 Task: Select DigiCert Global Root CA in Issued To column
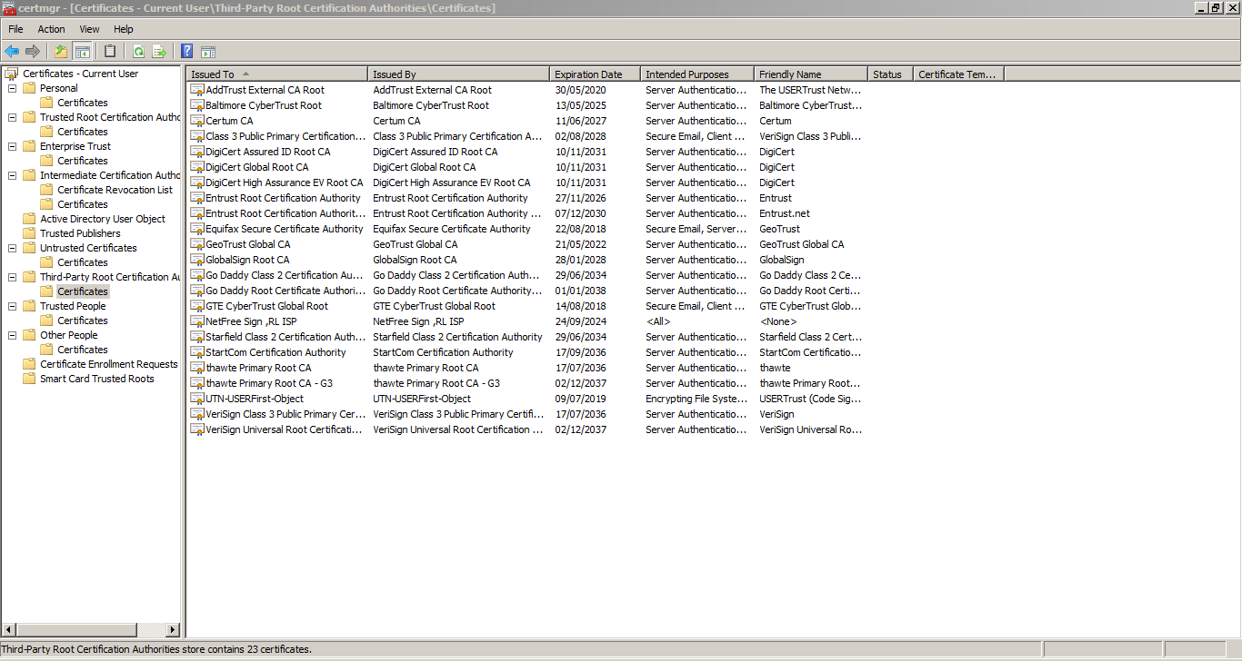(257, 167)
